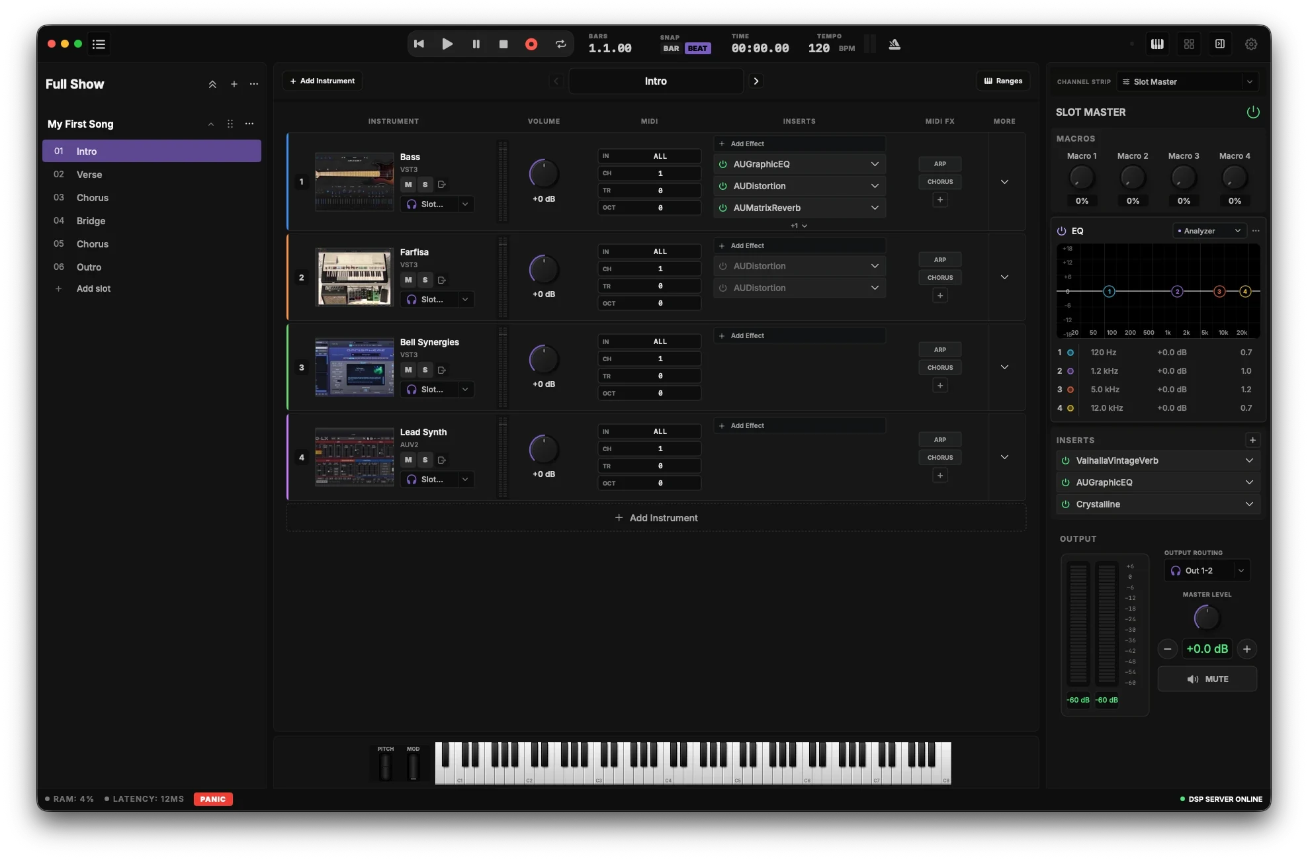This screenshot has width=1308, height=860.
Task: Click the record button in transport
Action: 531,44
